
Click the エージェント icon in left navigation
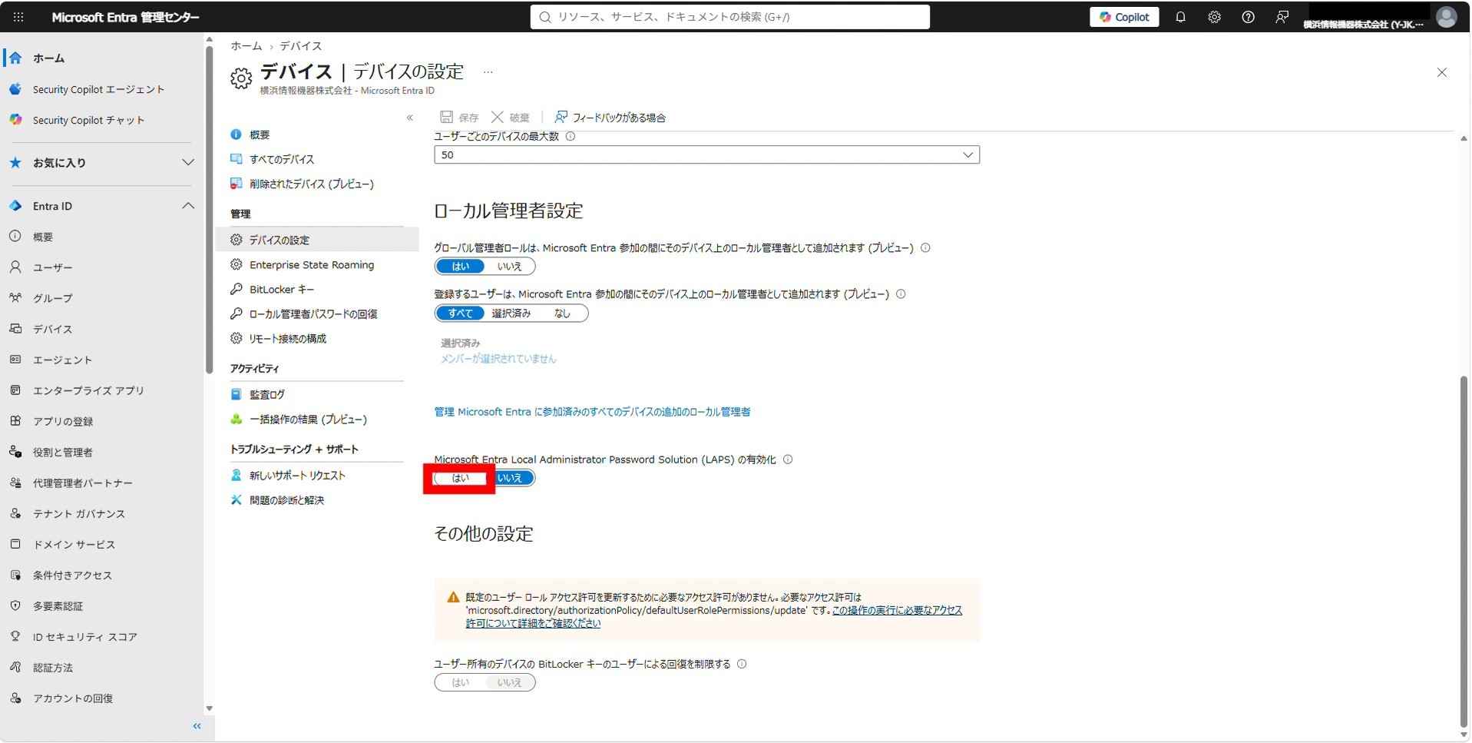point(15,360)
